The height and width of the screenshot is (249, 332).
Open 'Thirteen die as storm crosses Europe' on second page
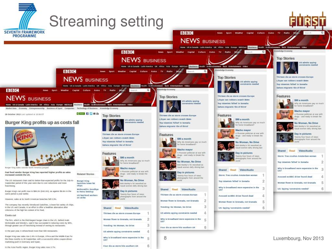click(178, 116)
